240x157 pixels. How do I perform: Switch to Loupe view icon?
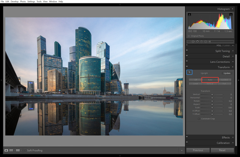[x=6, y=151]
